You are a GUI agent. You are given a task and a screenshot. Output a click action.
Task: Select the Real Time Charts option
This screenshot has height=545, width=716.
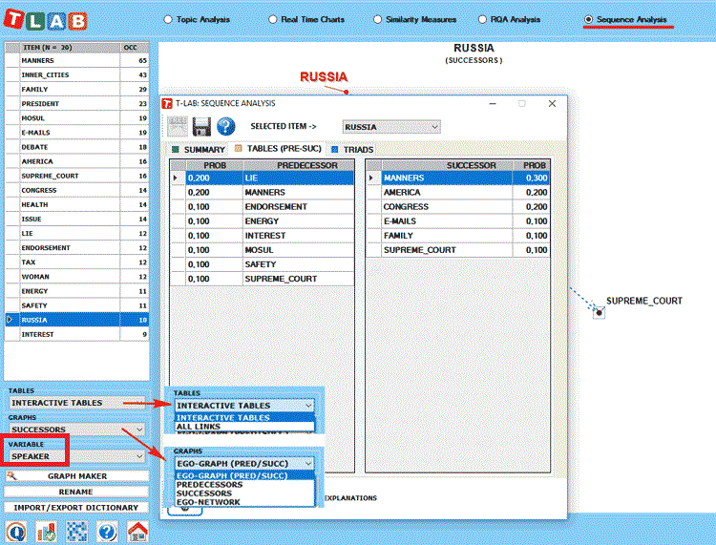point(273,19)
